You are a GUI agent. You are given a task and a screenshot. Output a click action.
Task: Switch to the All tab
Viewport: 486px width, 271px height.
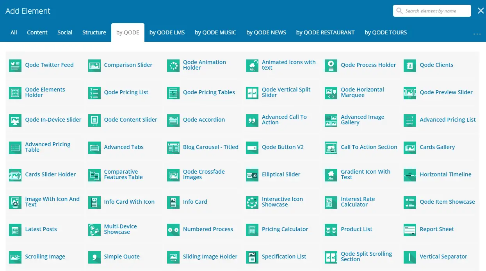14,32
